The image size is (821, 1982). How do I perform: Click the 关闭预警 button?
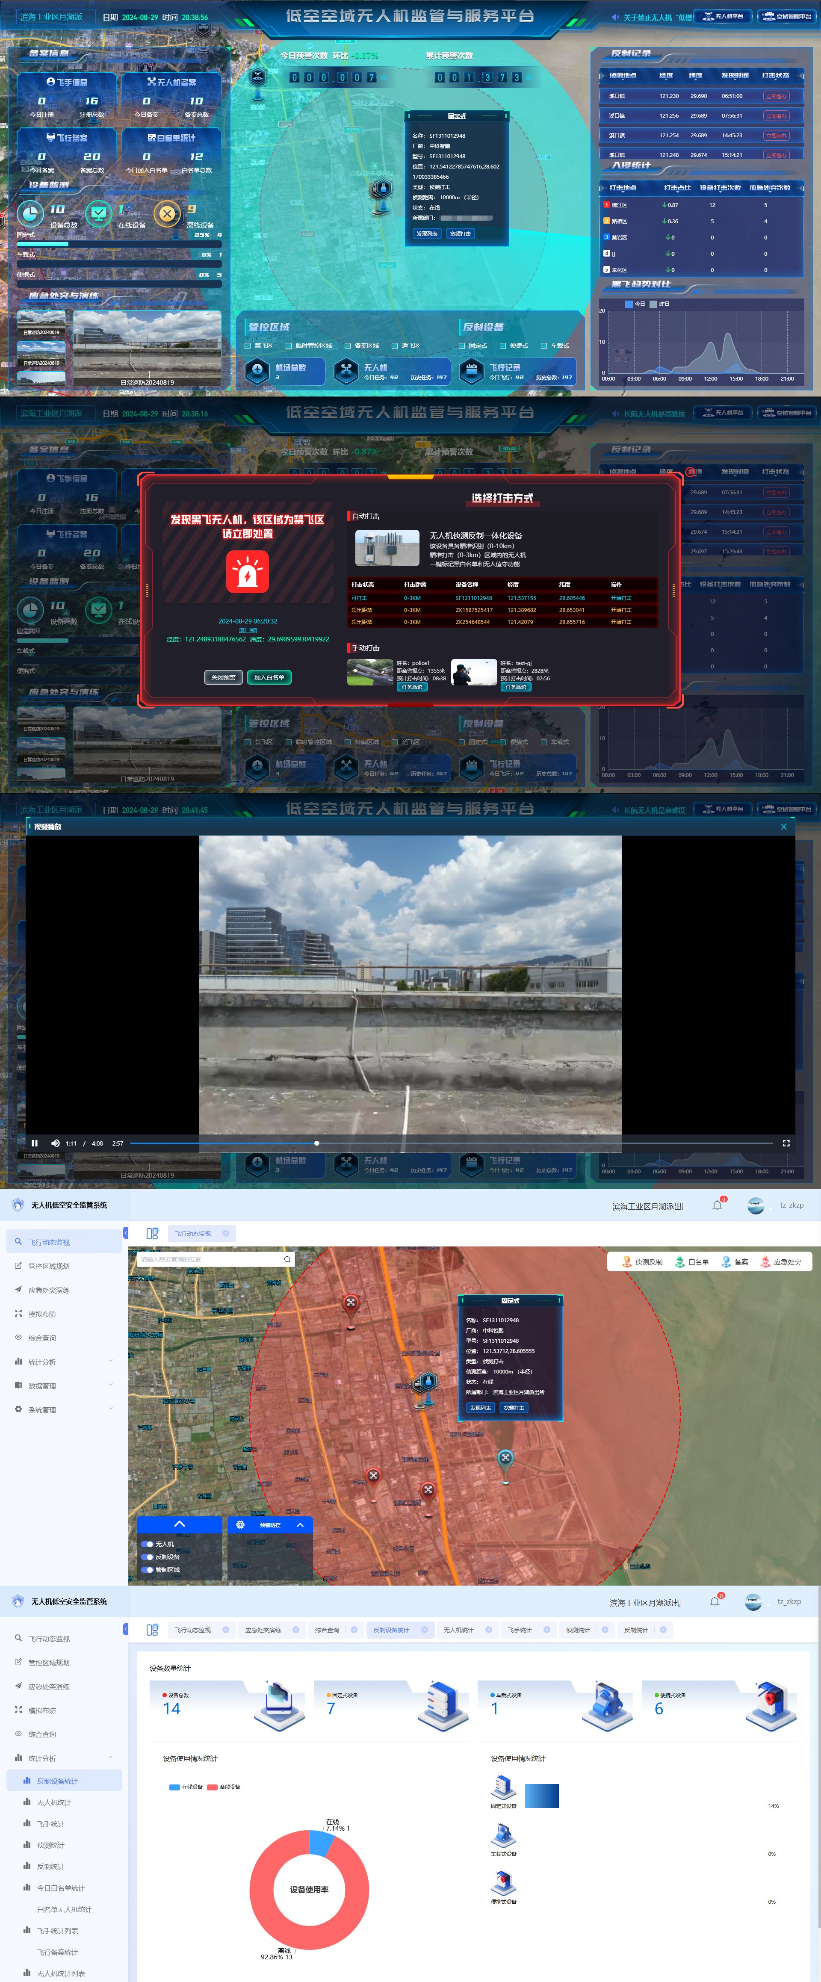(x=223, y=677)
